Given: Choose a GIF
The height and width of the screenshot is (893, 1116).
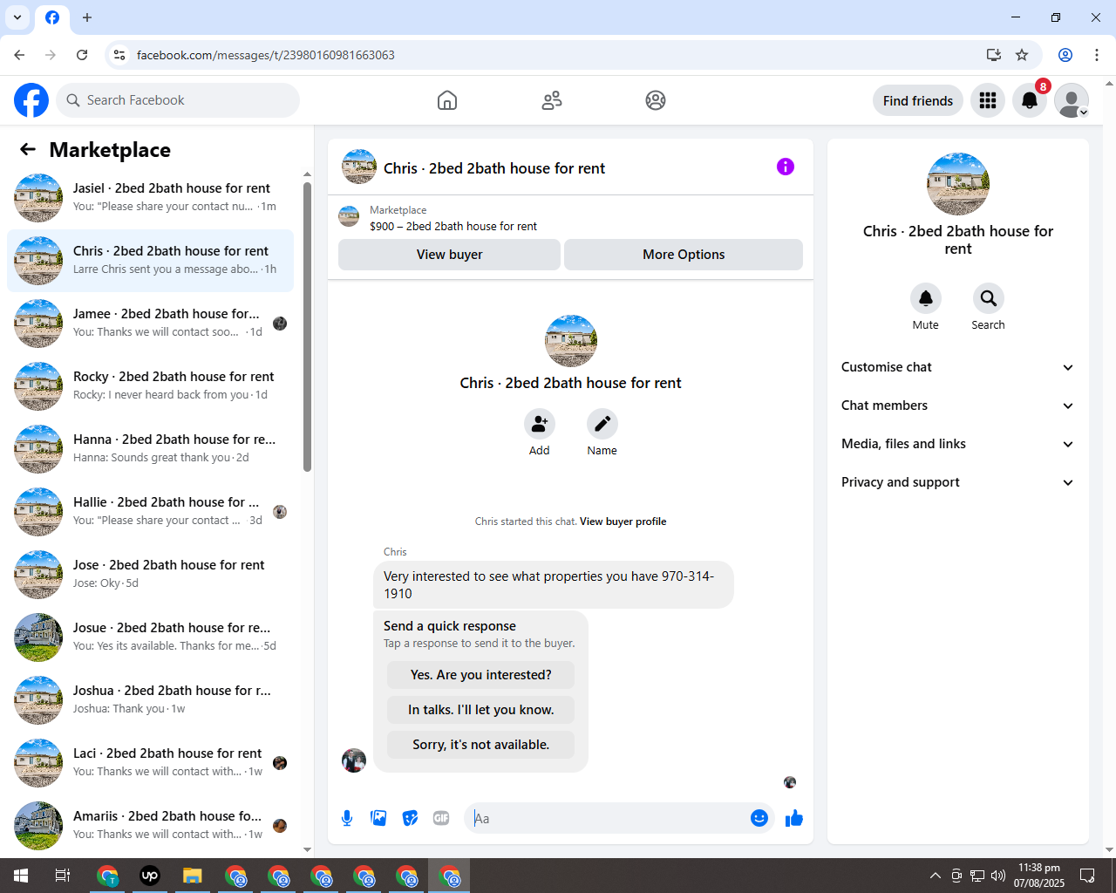Looking at the screenshot, I should 441,818.
